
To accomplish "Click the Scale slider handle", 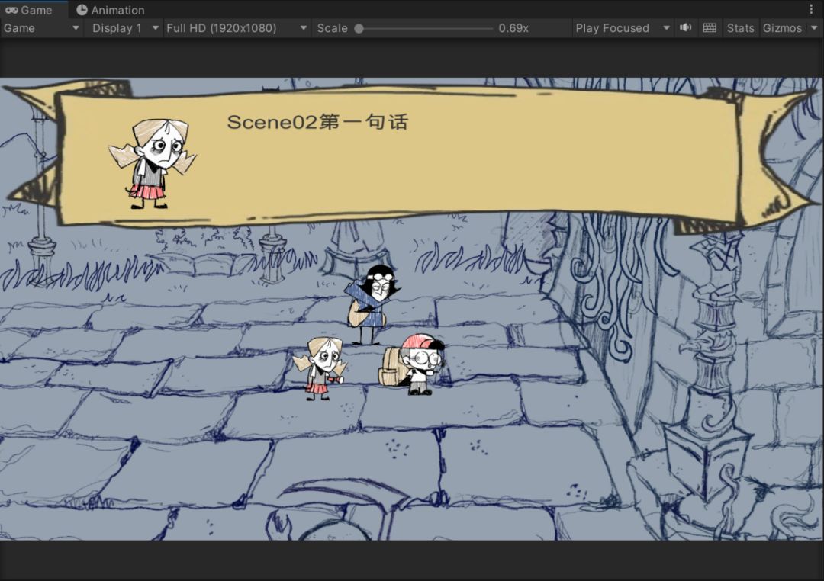I will pyautogui.click(x=359, y=29).
